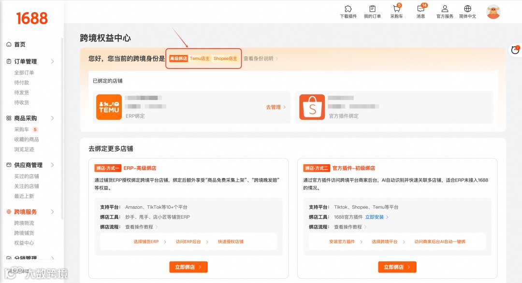Click 立即绑店 in the ERP-高级绑店 card
The image size is (522, 283).
[x=188, y=267]
